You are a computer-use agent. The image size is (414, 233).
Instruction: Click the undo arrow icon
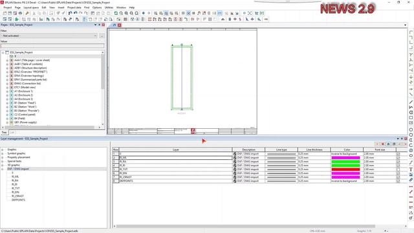(71, 13)
